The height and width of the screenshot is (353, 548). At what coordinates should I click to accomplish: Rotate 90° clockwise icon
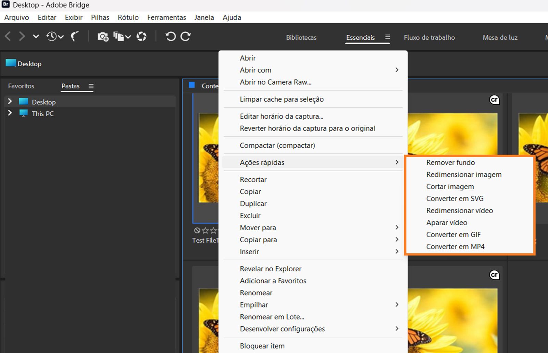pos(185,36)
